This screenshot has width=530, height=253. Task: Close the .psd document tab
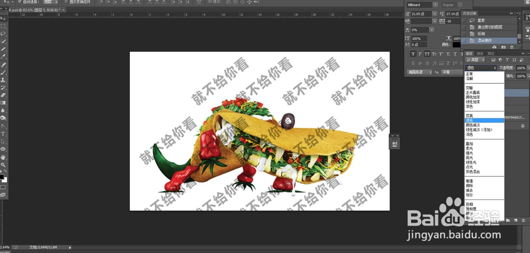[x=64, y=10]
